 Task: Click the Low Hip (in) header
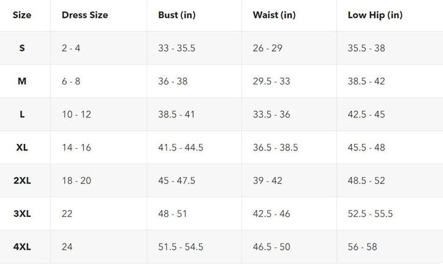pos(375,15)
